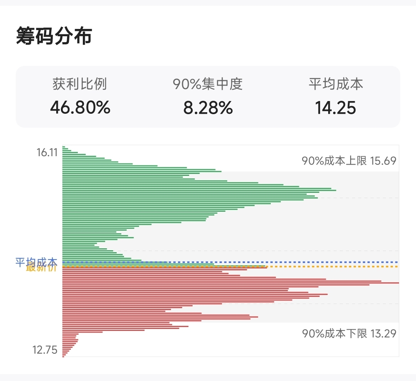The width and height of the screenshot is (416, 381).
Task: Click the 筹码分布 section title
Action: pos(54,36)
